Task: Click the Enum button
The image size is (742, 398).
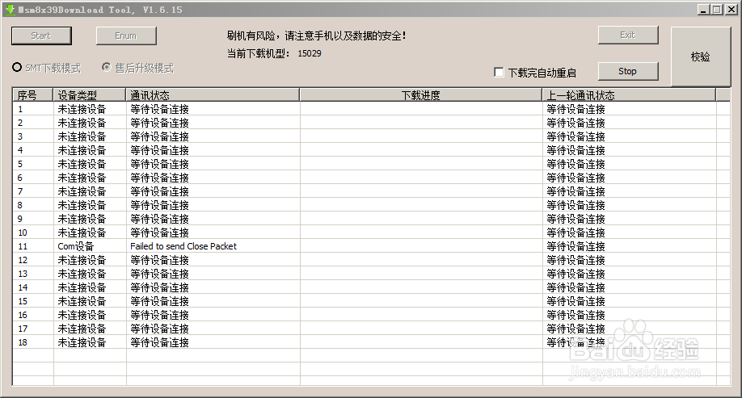Action: click(x=126, y=36)
